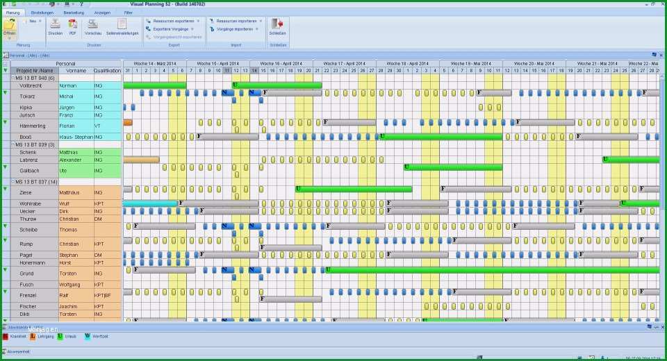The height and width of the screenshot is (361, 667).
Task: Toggle the green row arrow beside Rump
Action: 5,240
